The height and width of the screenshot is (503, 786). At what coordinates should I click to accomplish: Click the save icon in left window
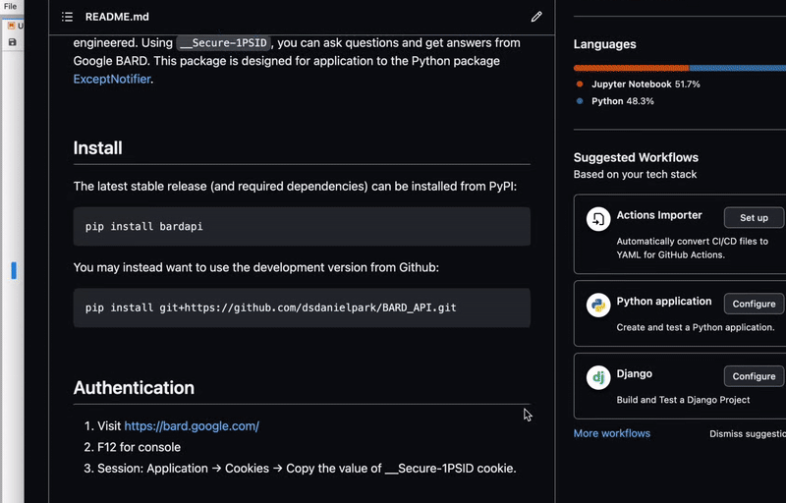(12, 42)
